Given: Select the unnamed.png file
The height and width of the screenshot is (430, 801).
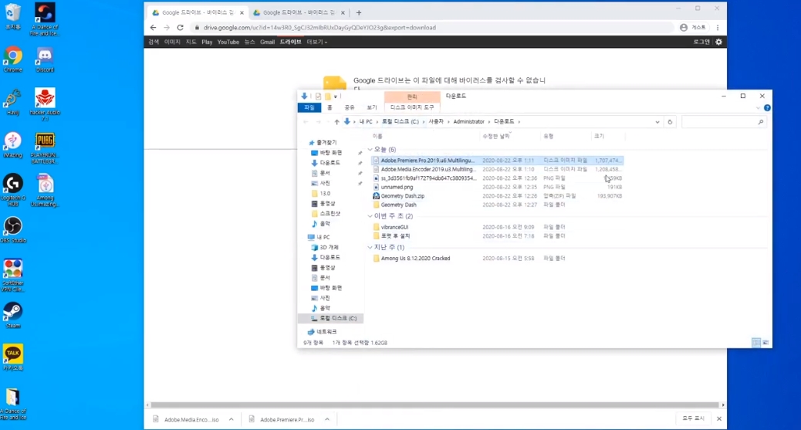Looking at the screenshot, I should [x=394, y=187].
